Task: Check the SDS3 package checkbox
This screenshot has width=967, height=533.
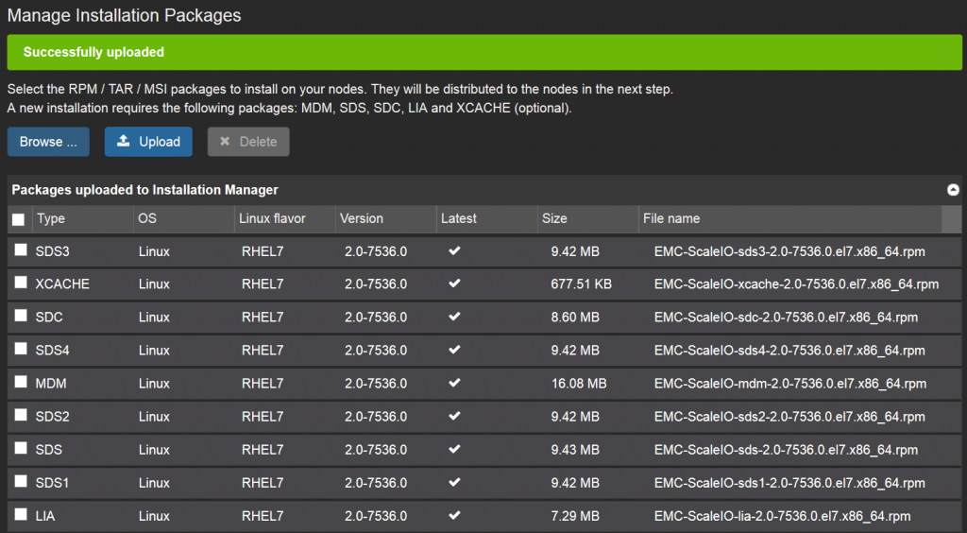Action: point(21,249)
